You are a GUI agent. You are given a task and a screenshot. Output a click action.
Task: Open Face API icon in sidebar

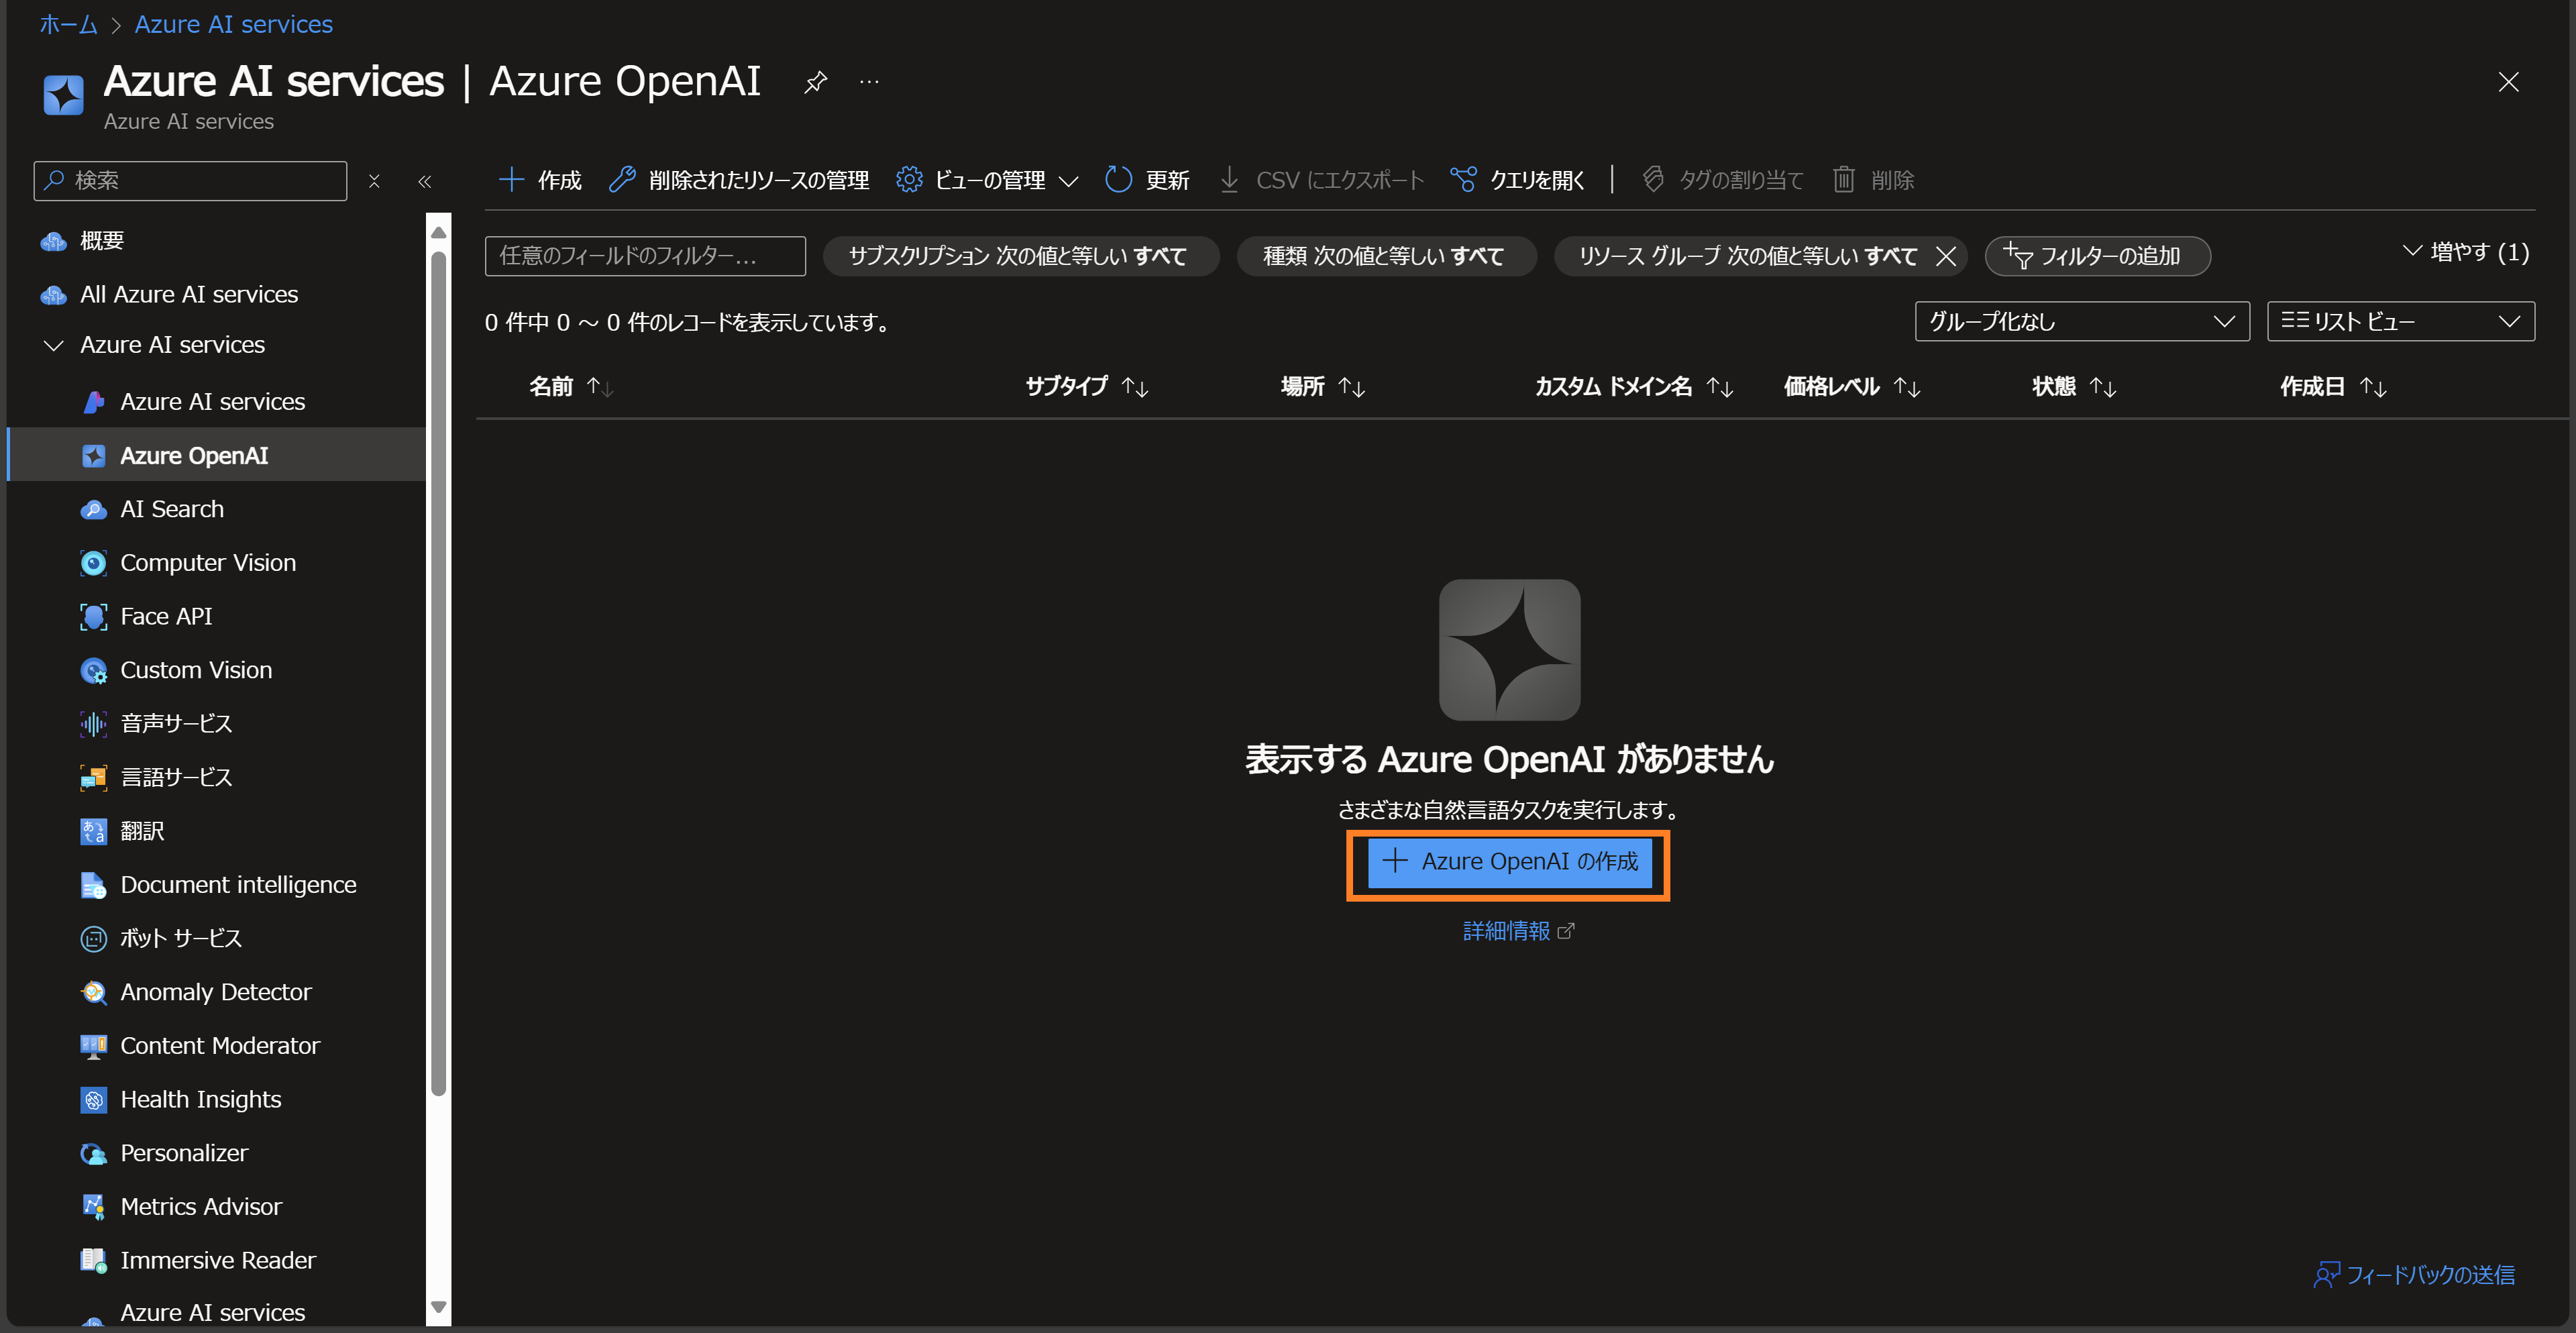93,617
